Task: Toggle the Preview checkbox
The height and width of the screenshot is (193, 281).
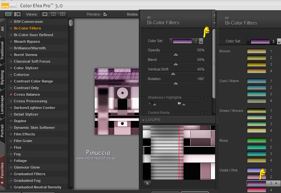Action: click(x=105, y=14)
